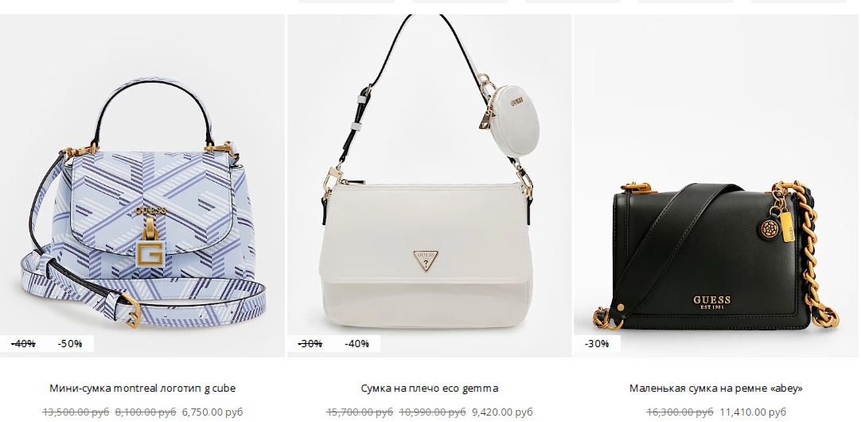Open the black Abey strap bag image
Image resolution: width=861 pixels, height=422 pixels.
pyautogui.click(x=716, y=186)
